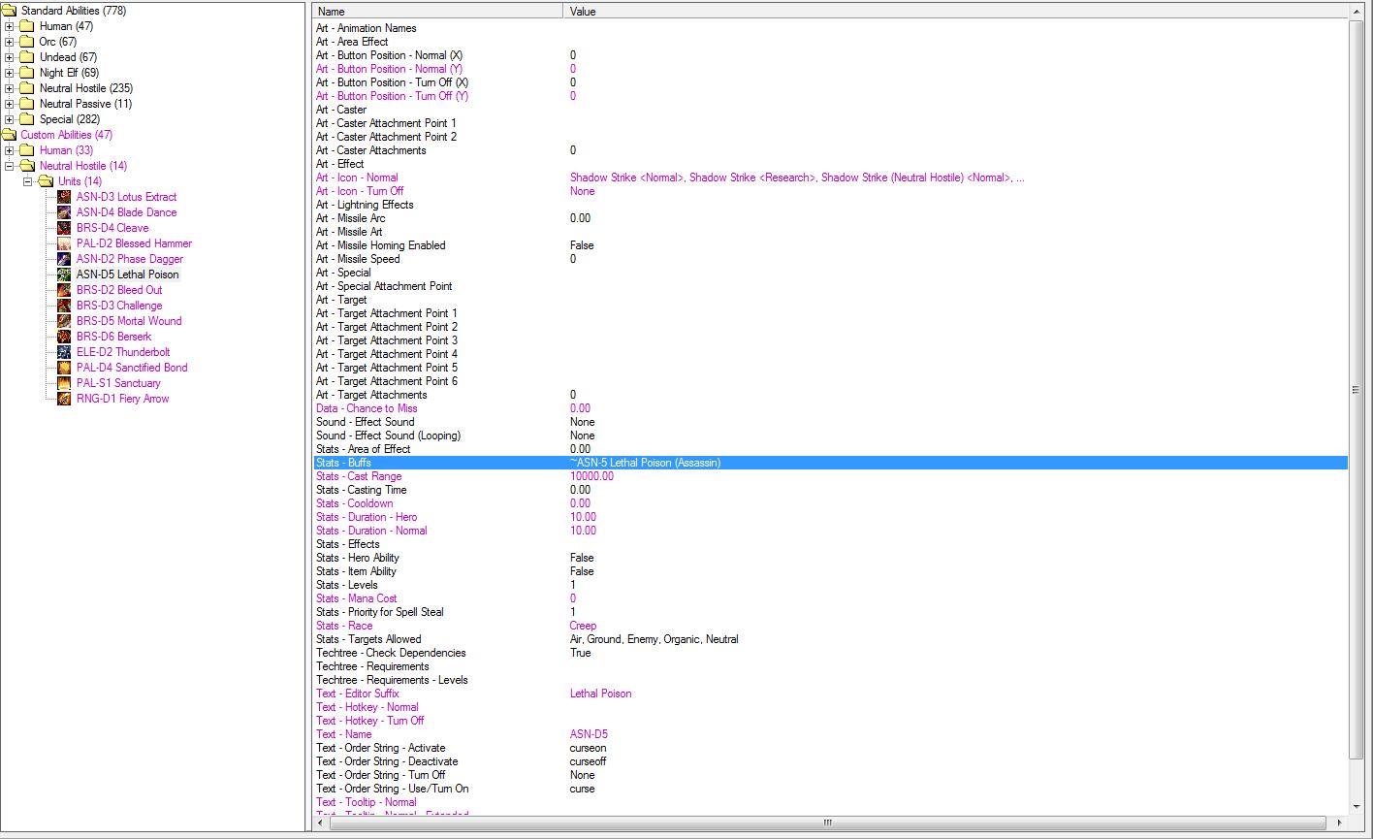The image size is (1373, 839).
Task: Select the Text - Editor Suffix row
Action: tap(830, 694)
